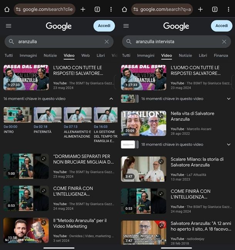Image resolution: width=235 pixels, height=250 pixels.
Task: Tap the Google logo in right screen
Action: tap(176, 26)
